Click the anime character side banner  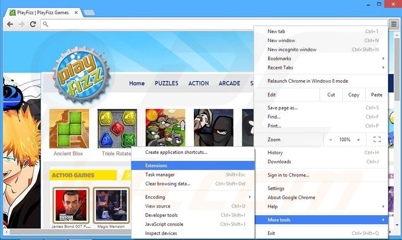tap(22, 151)
